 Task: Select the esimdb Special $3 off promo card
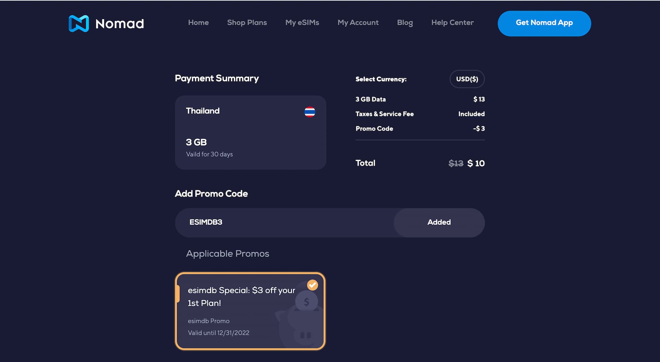(241, 311)
